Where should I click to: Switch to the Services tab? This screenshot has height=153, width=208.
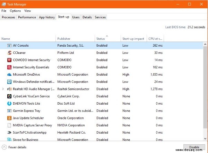[100, 17]
